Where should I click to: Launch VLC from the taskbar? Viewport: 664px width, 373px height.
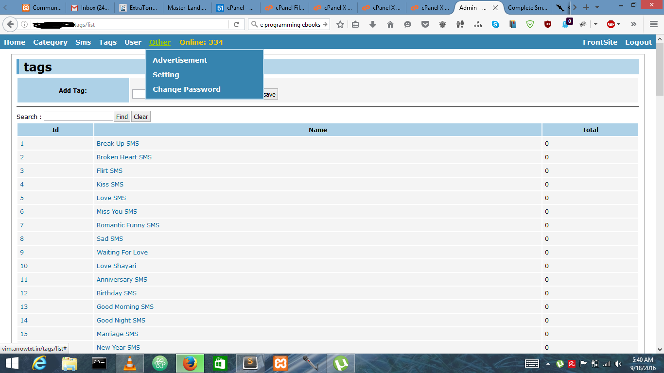click(129, 363)
